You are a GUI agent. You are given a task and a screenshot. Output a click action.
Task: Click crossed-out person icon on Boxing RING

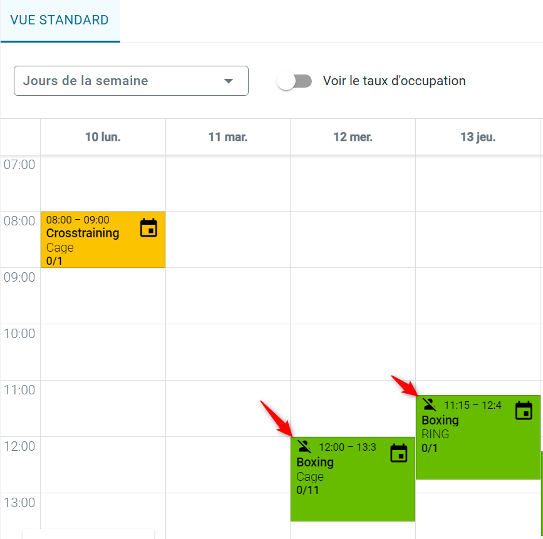coord(430,404)
